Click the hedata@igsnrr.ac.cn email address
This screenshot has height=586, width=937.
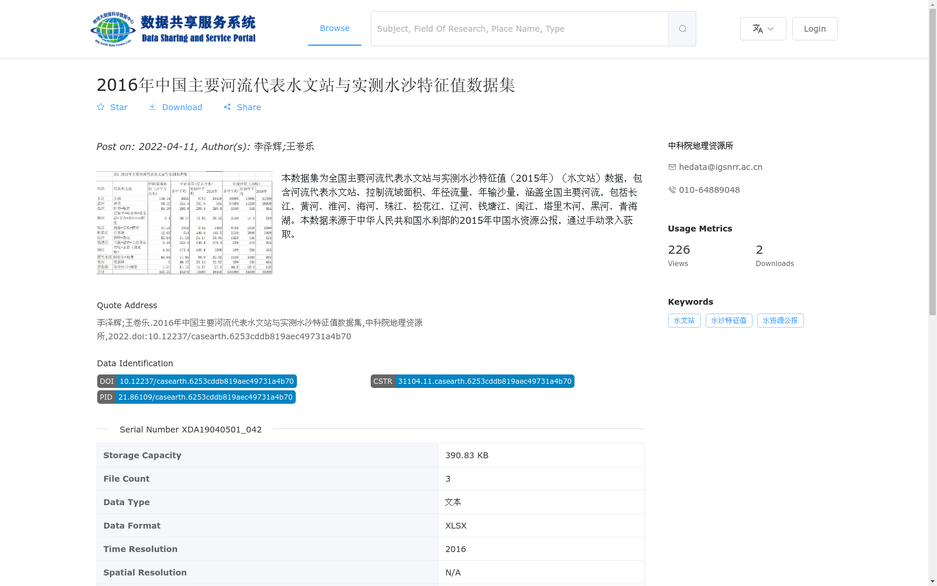coord(720,167)
